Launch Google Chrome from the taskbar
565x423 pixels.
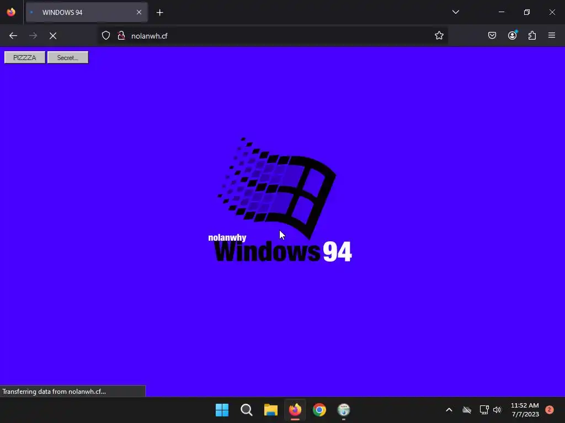click(x=319, y=410)
